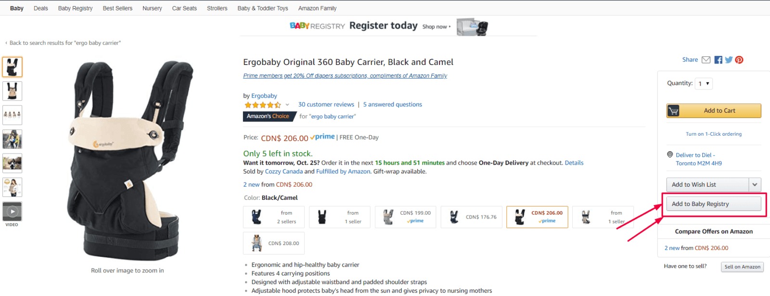
Task: Open the star rating breakdown arrow
Action: click(x=287, y=105)
